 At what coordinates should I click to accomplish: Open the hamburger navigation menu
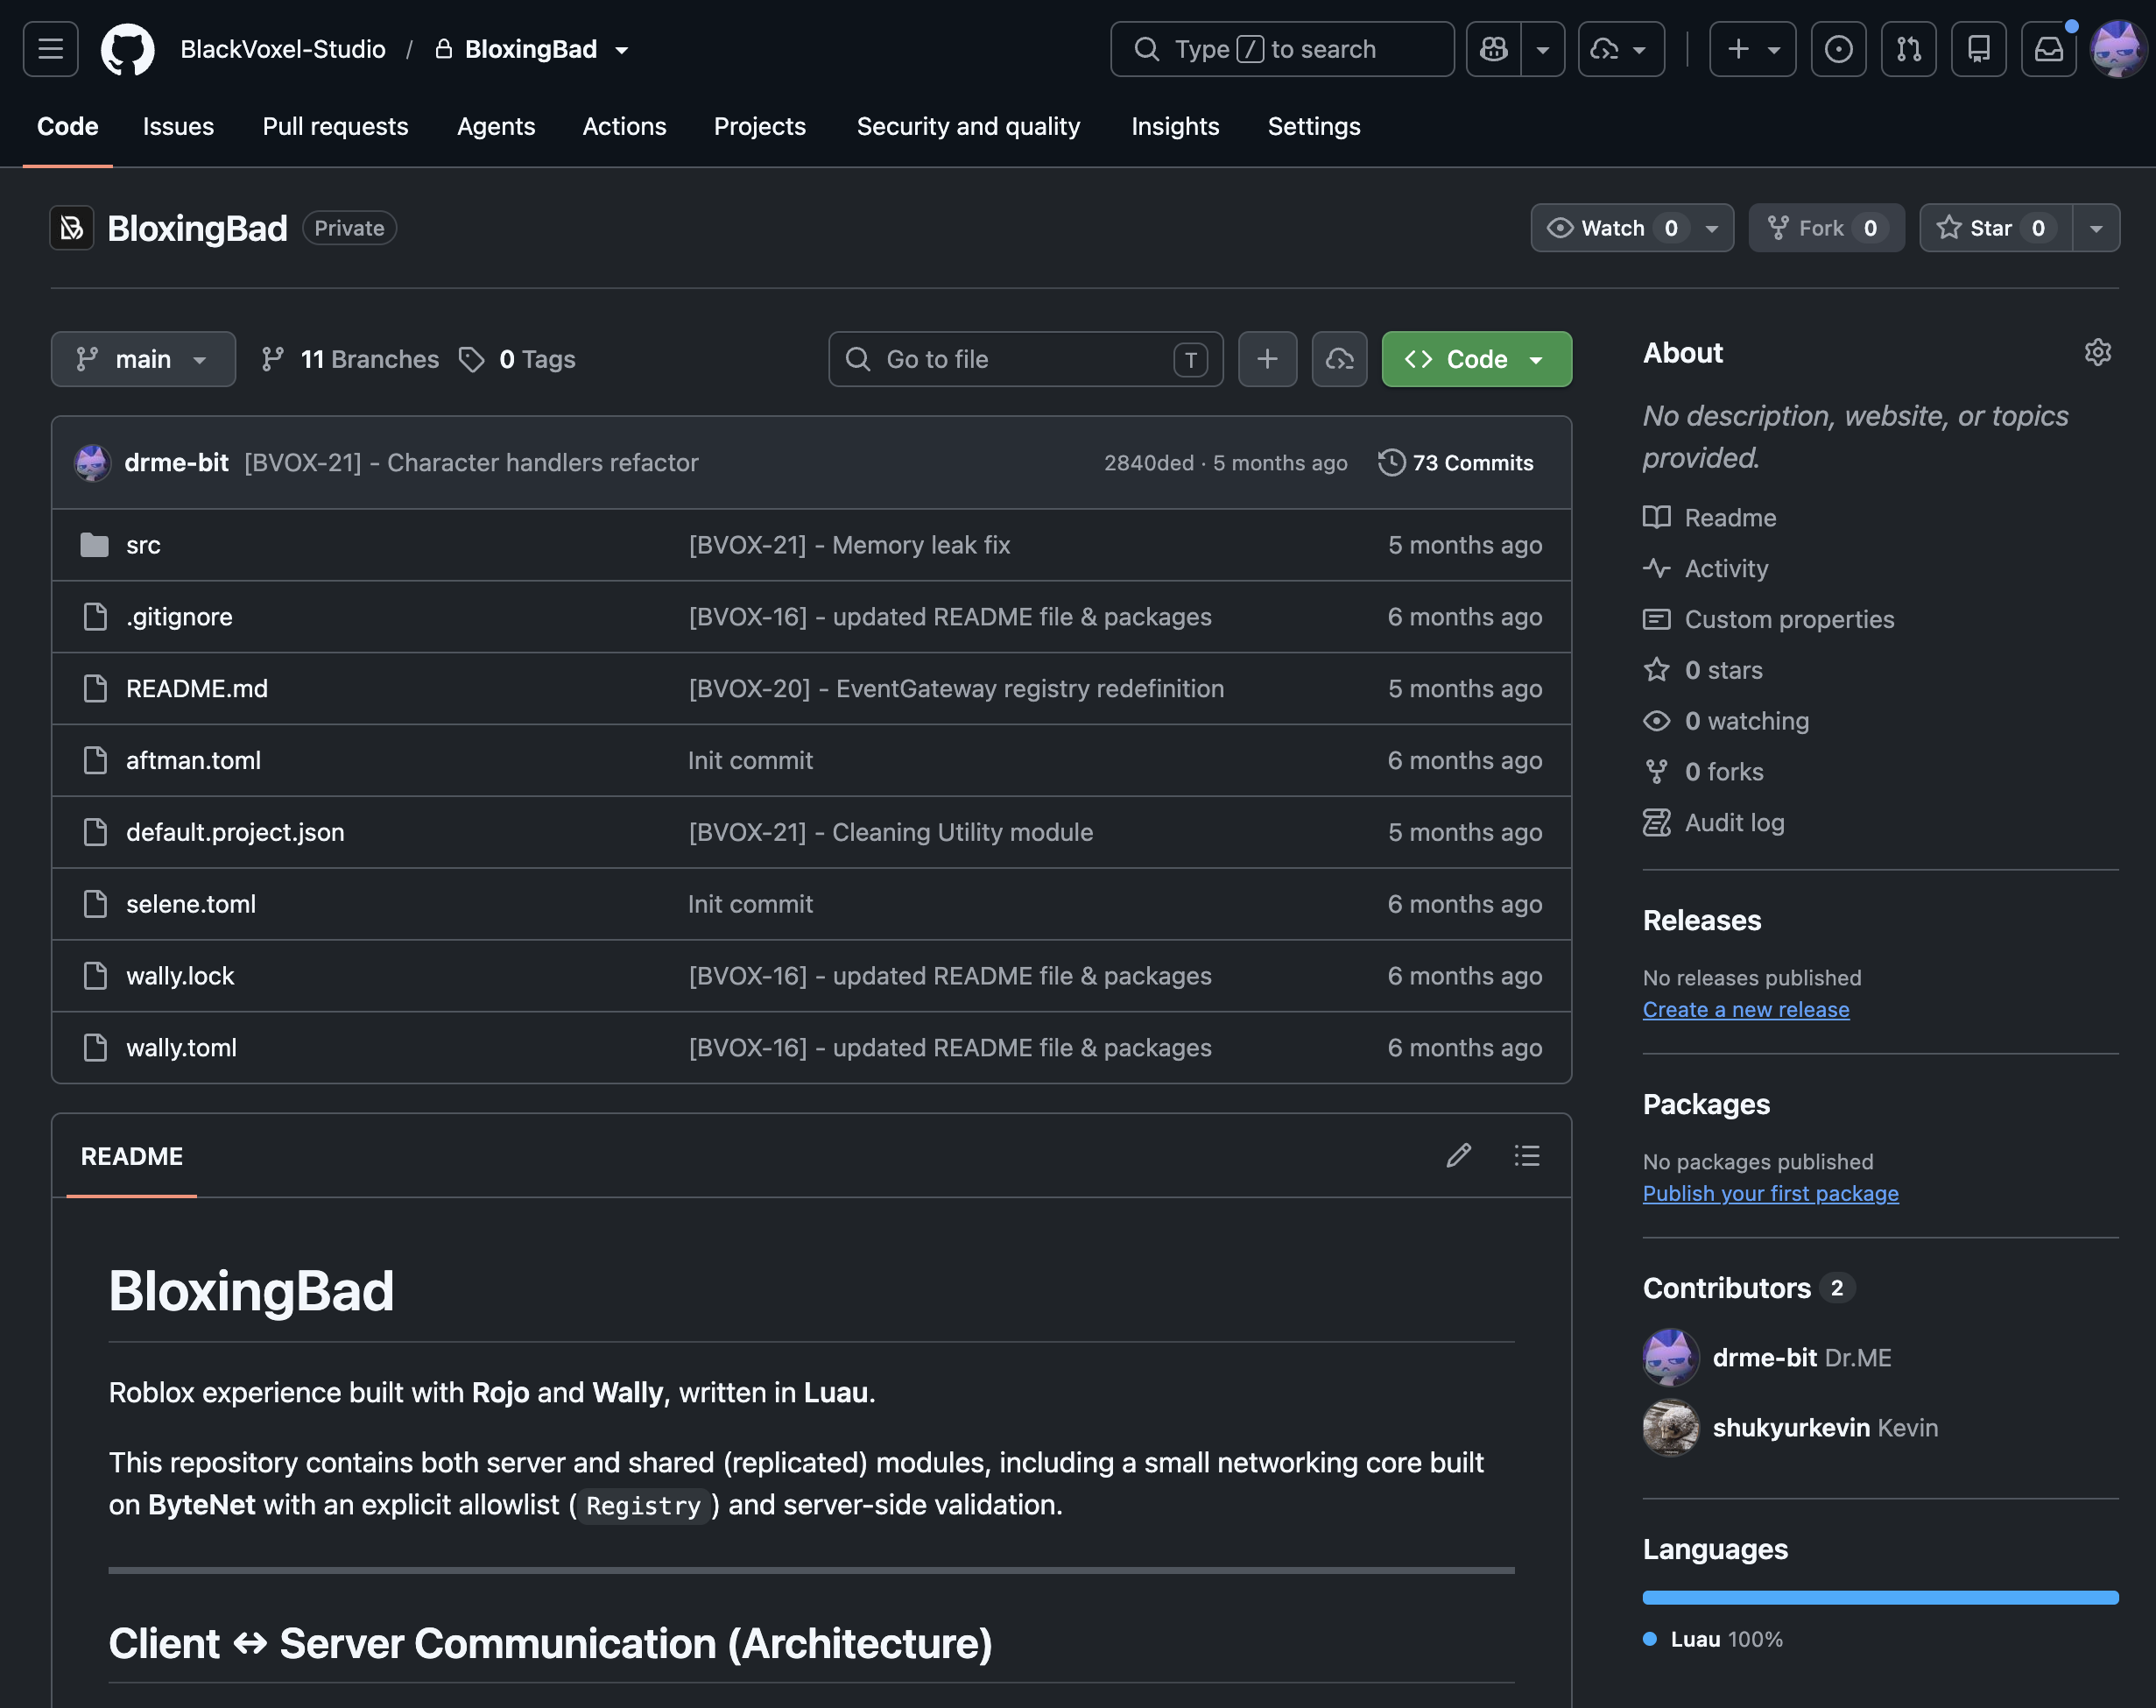click(51, 49)
